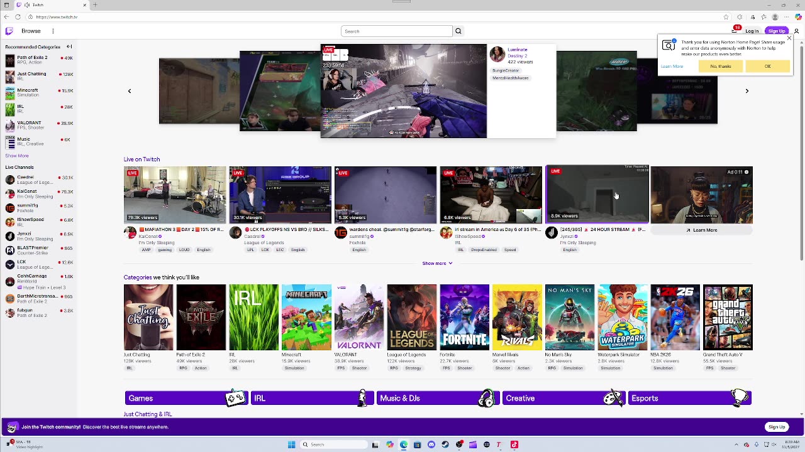This screenshot has width=805, height=452.
Task: Click OK in Norton popup
Action: [x=767, y=66]
